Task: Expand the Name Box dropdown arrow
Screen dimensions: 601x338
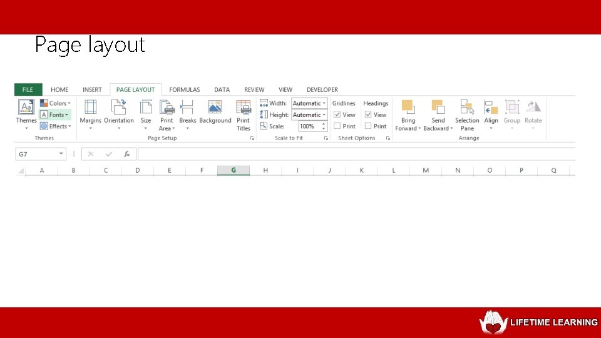Action: [x=61, y=154]
